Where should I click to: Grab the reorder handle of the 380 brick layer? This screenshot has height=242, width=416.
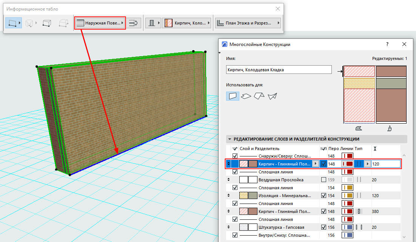228,211
